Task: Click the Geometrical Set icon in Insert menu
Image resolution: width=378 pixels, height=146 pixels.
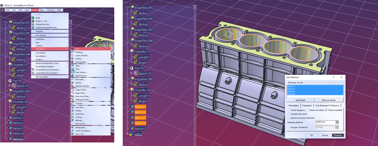Action: [33, 24]
